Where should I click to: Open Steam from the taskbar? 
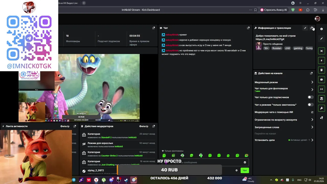(126, 180)
